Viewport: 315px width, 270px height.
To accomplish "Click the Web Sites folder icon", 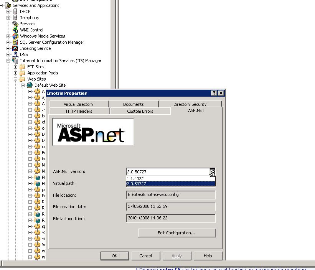I will pyautogui.click(x=22, y=79).
